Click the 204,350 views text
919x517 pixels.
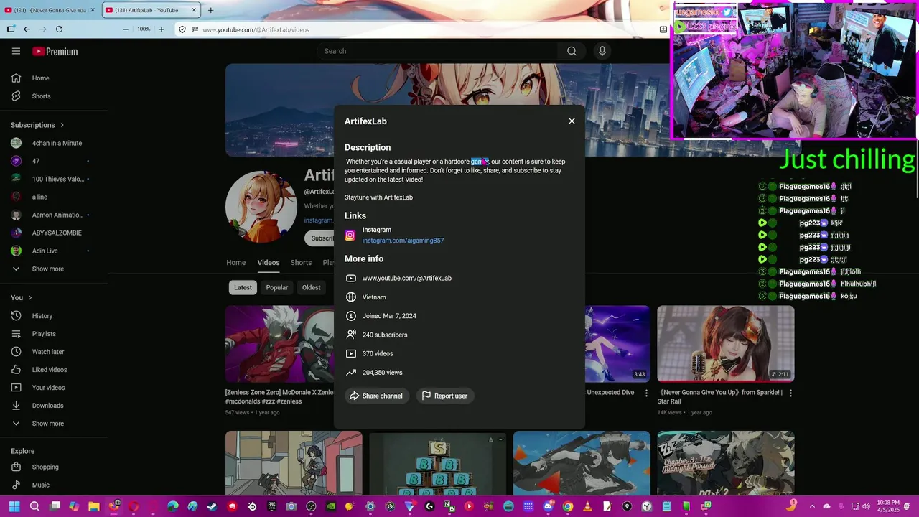pos(382,373)
